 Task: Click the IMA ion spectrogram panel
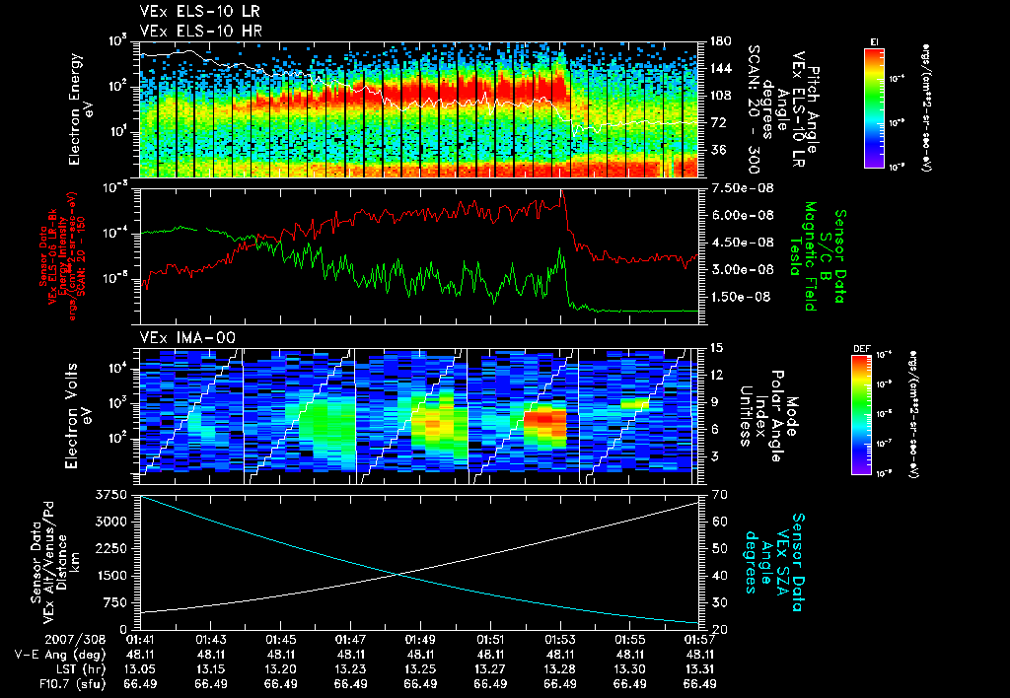coord(419,417)
